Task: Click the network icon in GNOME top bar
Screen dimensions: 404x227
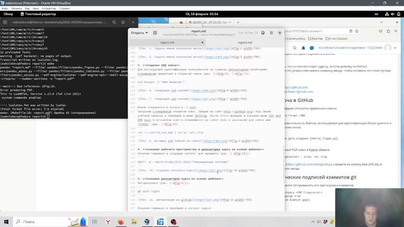Action: click(x=387, y=14)
